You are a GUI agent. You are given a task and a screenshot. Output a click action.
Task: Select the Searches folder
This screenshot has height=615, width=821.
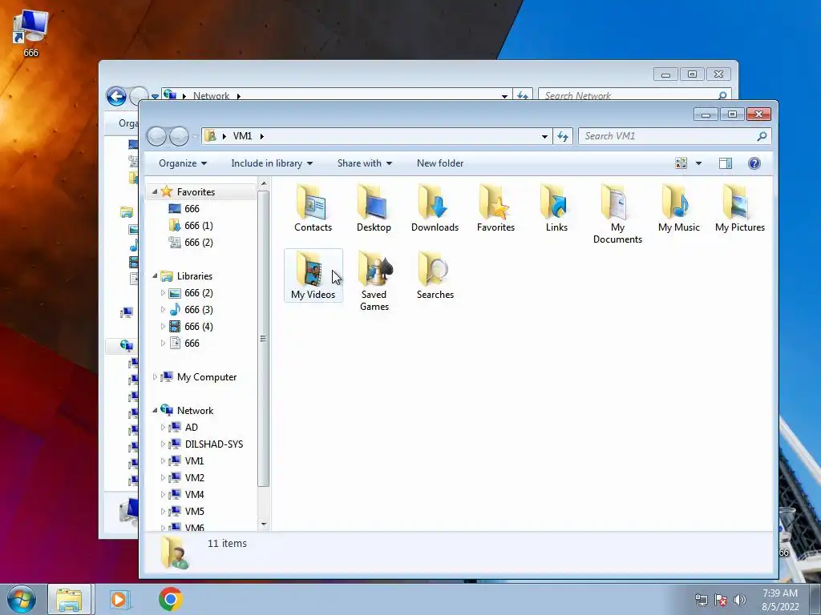tap(435, 275)
